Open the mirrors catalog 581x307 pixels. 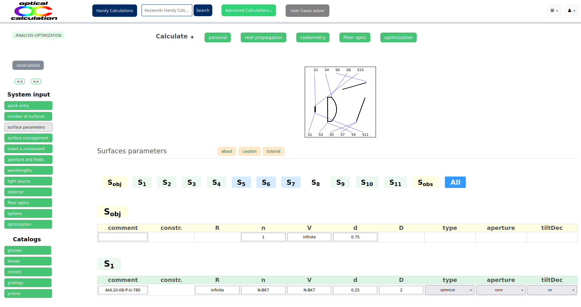tap(28, 272)
